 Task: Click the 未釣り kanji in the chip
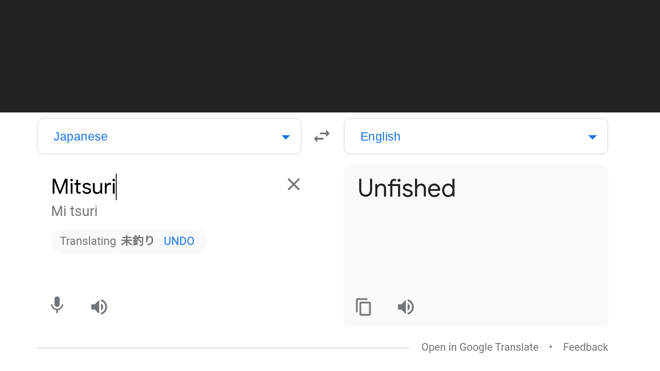point(138,241)
